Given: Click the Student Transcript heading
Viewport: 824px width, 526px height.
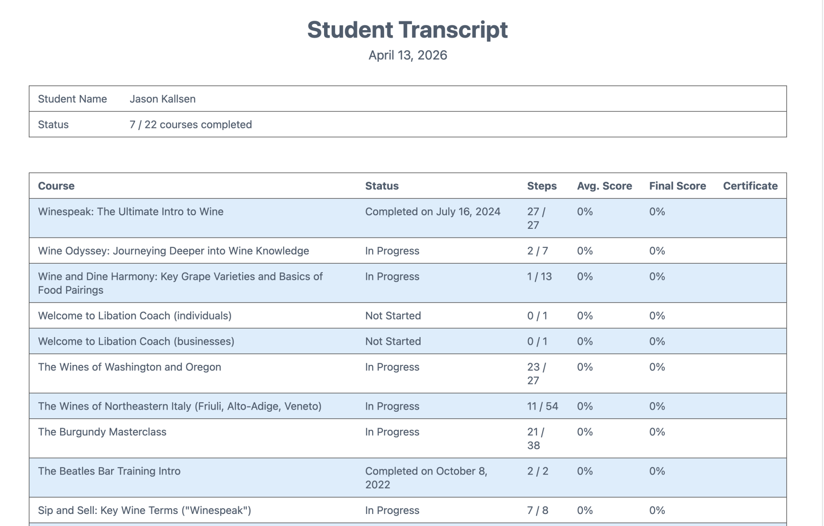Looking at the screenshot, I should 407,30.
